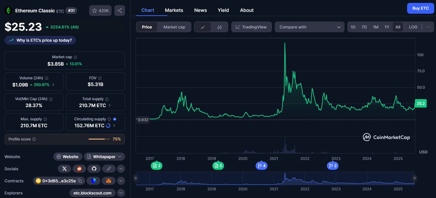This screenshot has width=436, height=198.
Task: Click the 0.932 starting price label
Action: tap(142, 120)
